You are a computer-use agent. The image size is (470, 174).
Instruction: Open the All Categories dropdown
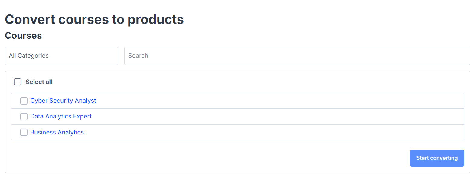point(61,56)
